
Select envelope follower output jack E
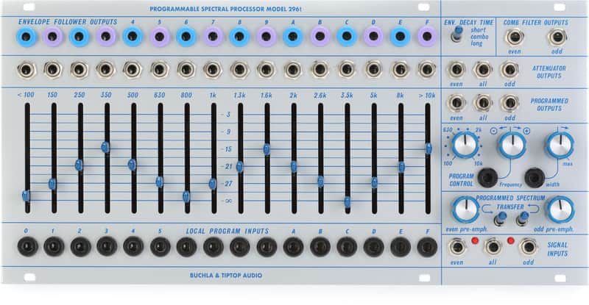(x=400, y=37)
